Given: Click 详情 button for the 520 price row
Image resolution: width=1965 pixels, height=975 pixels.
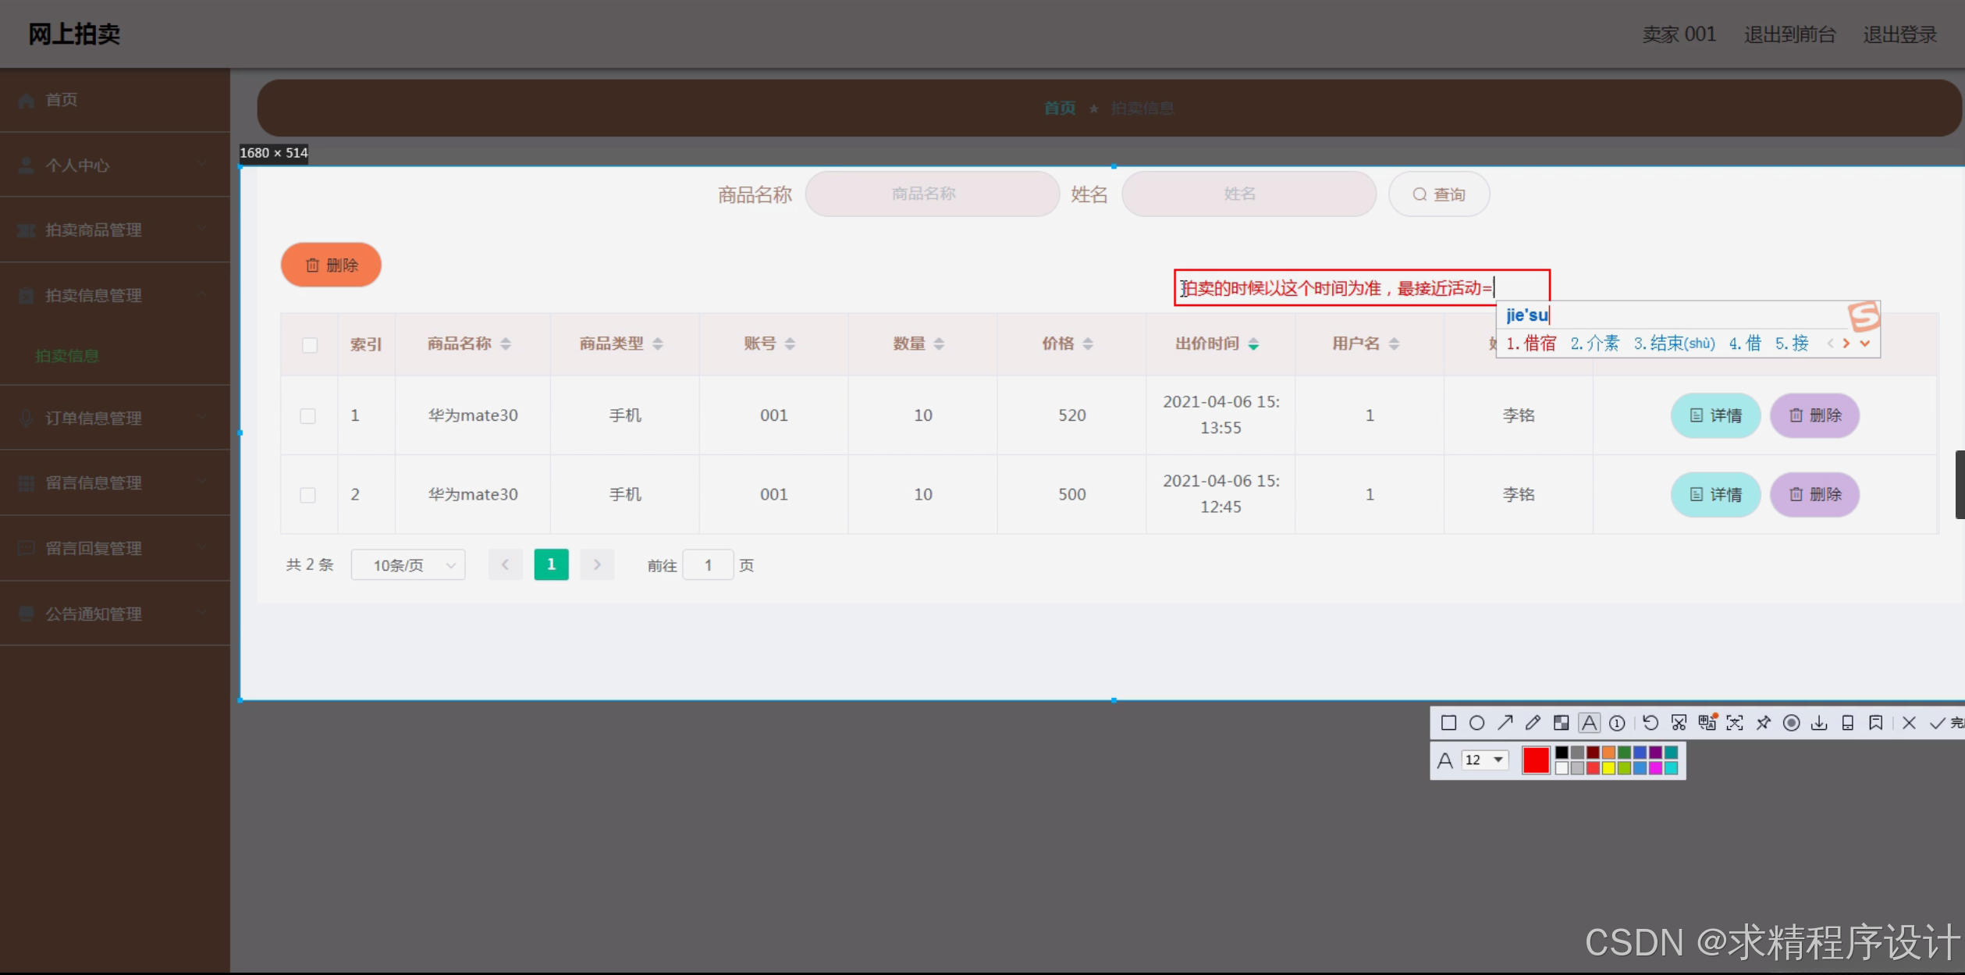Looking at the screenshot, I should [1715, 416].
